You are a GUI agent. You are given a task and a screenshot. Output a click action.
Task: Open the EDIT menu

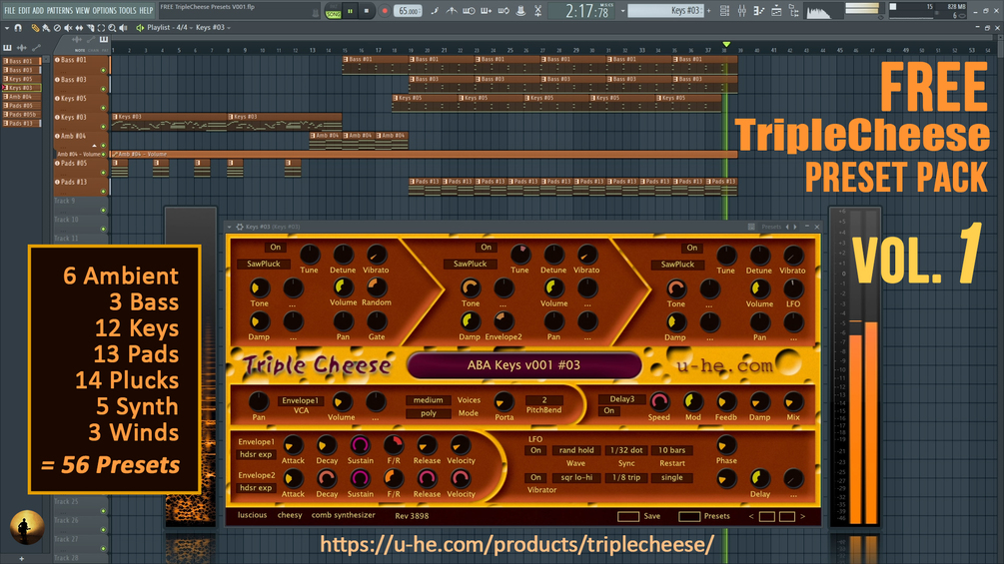[24, 11]
